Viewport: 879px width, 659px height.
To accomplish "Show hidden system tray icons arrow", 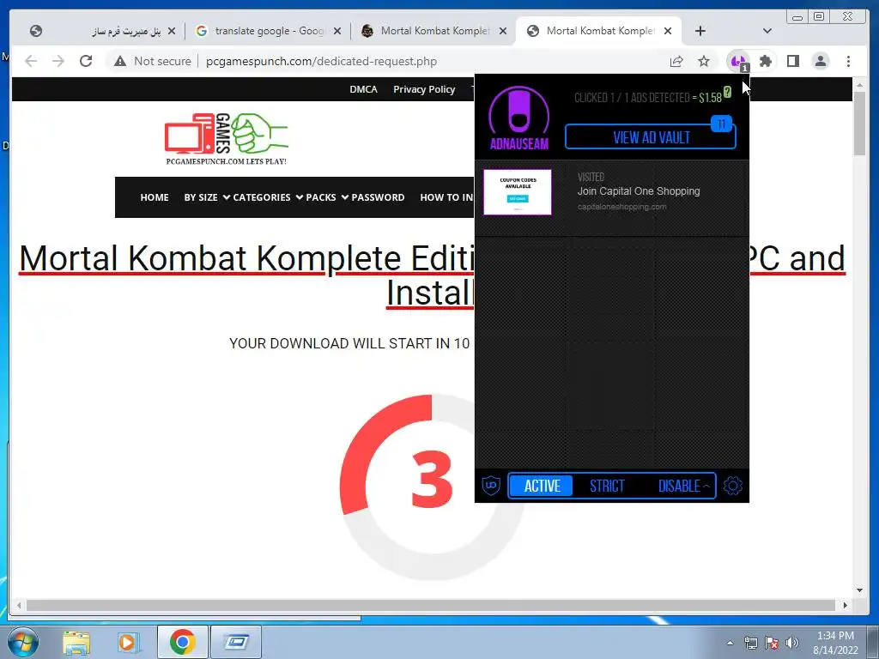I will (x=730, y=643).
